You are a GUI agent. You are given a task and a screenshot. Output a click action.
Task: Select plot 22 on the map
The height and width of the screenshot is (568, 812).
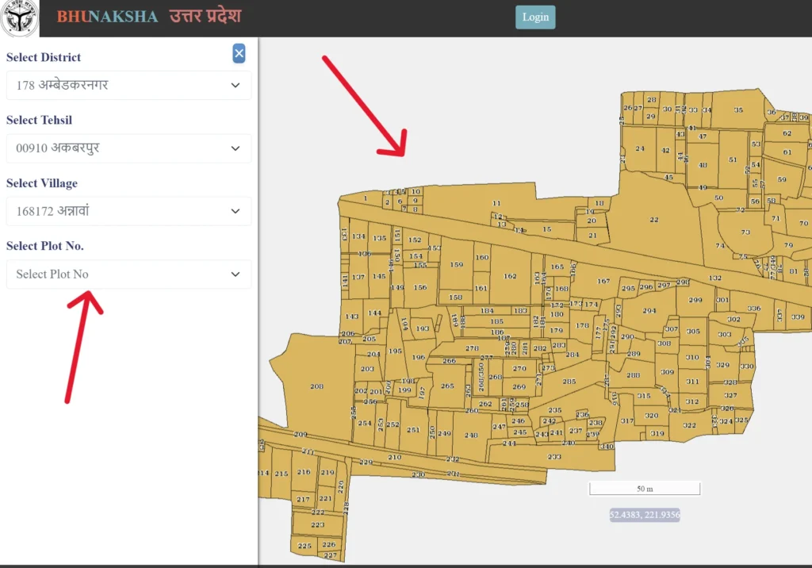pos(653,220)
